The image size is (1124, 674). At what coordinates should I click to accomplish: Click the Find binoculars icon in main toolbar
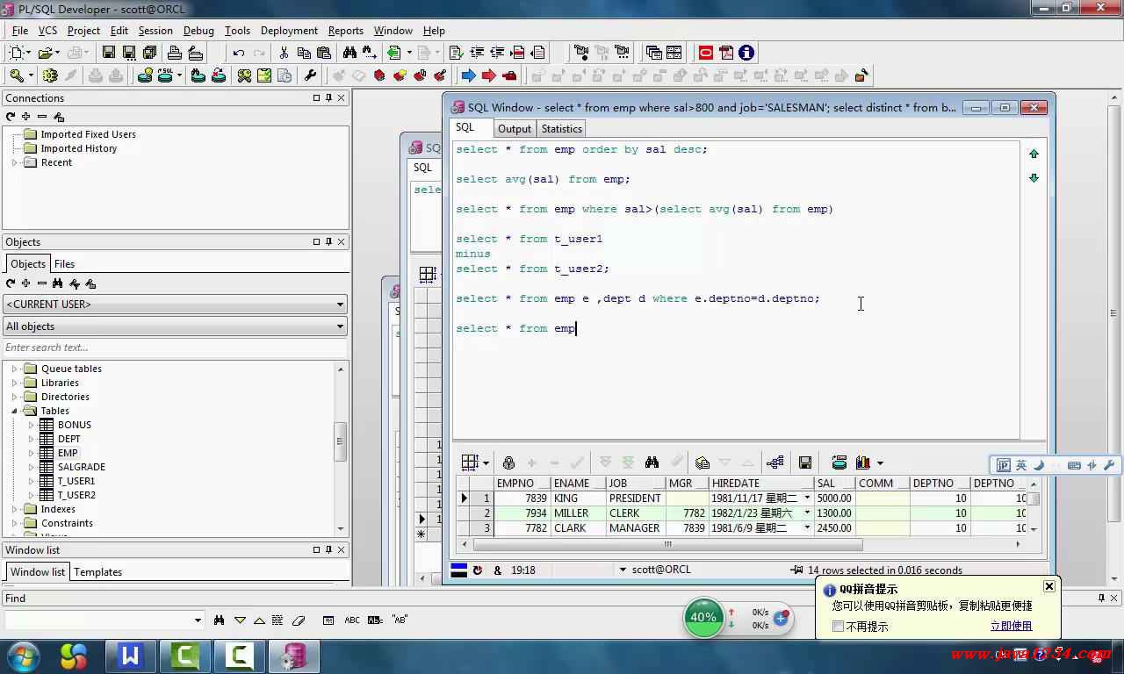coord(349,53)
